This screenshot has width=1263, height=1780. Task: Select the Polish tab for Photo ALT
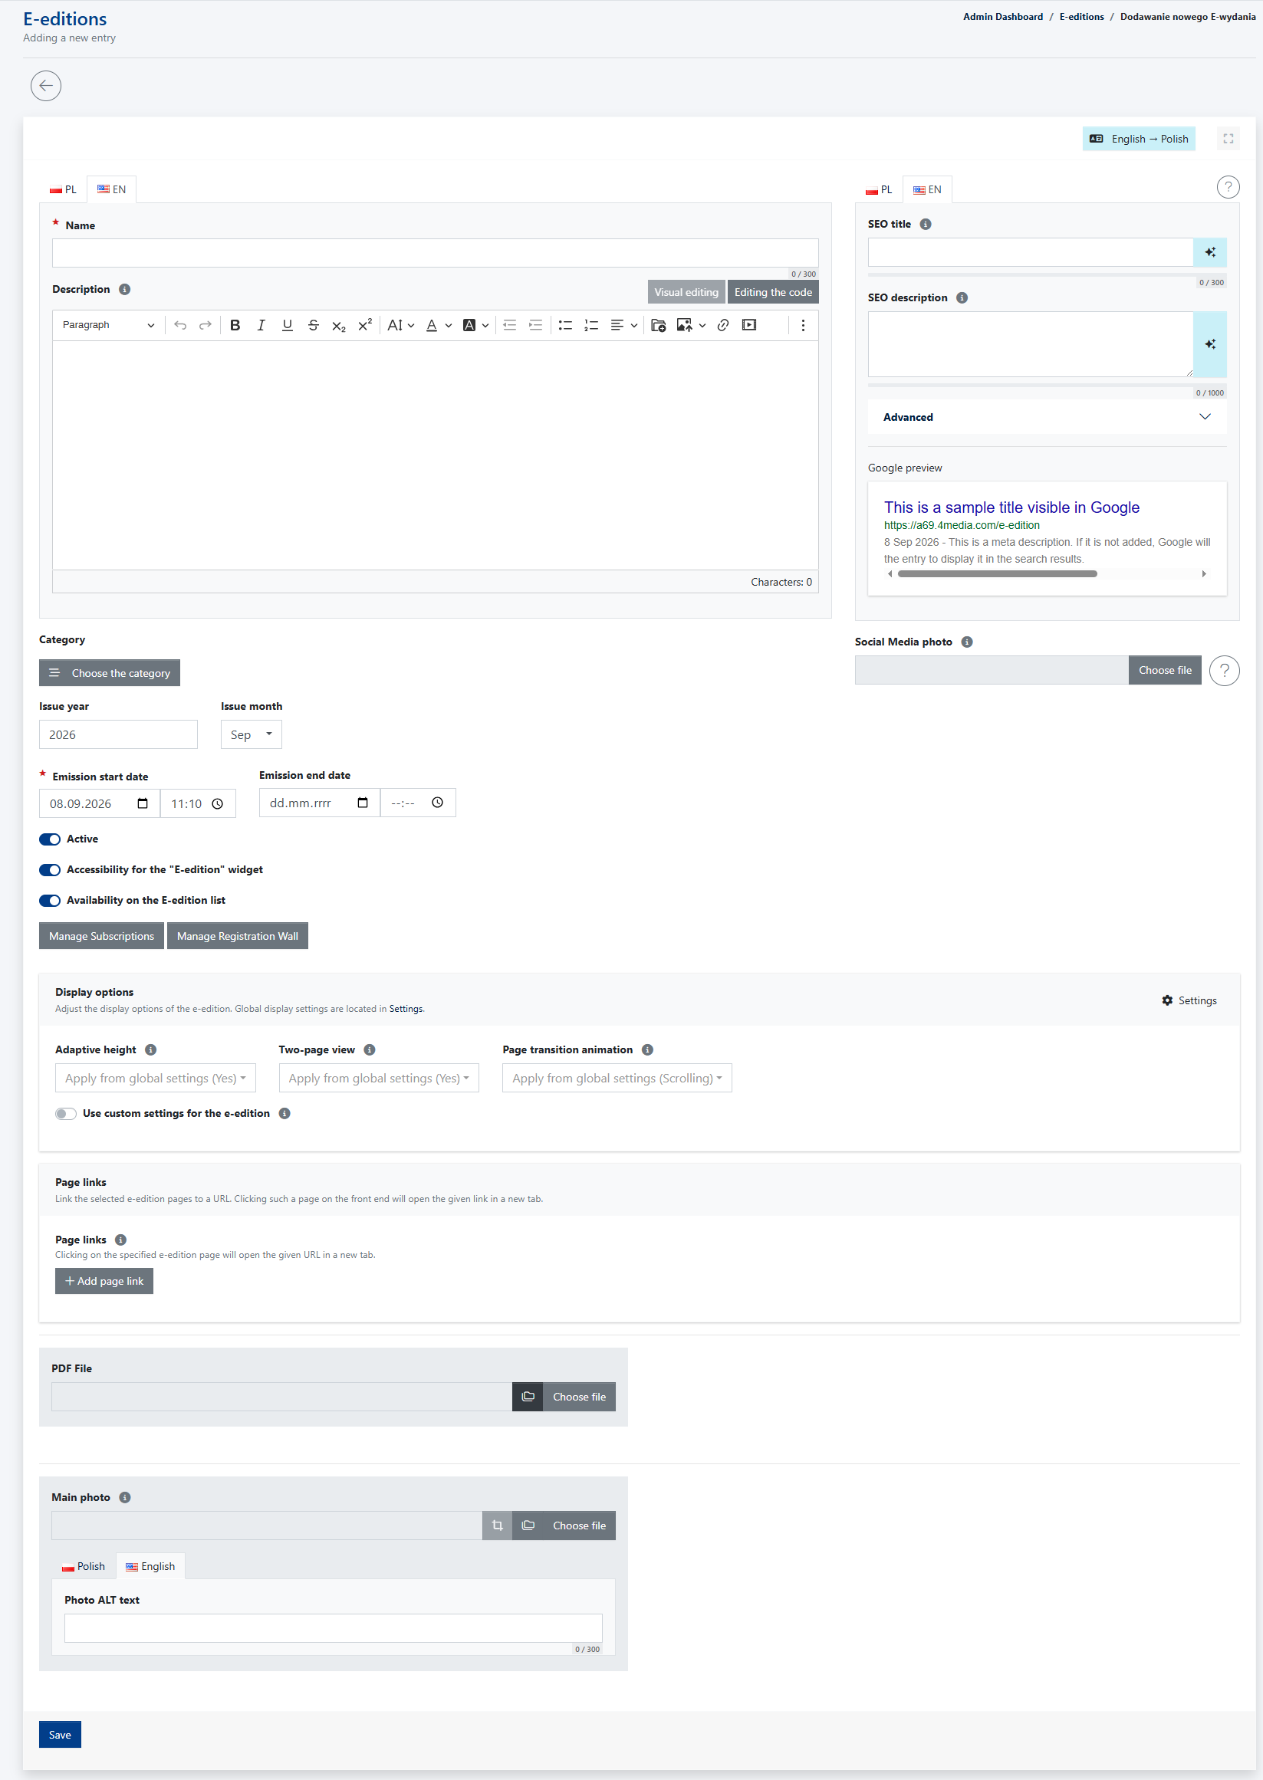point(84,1565)
